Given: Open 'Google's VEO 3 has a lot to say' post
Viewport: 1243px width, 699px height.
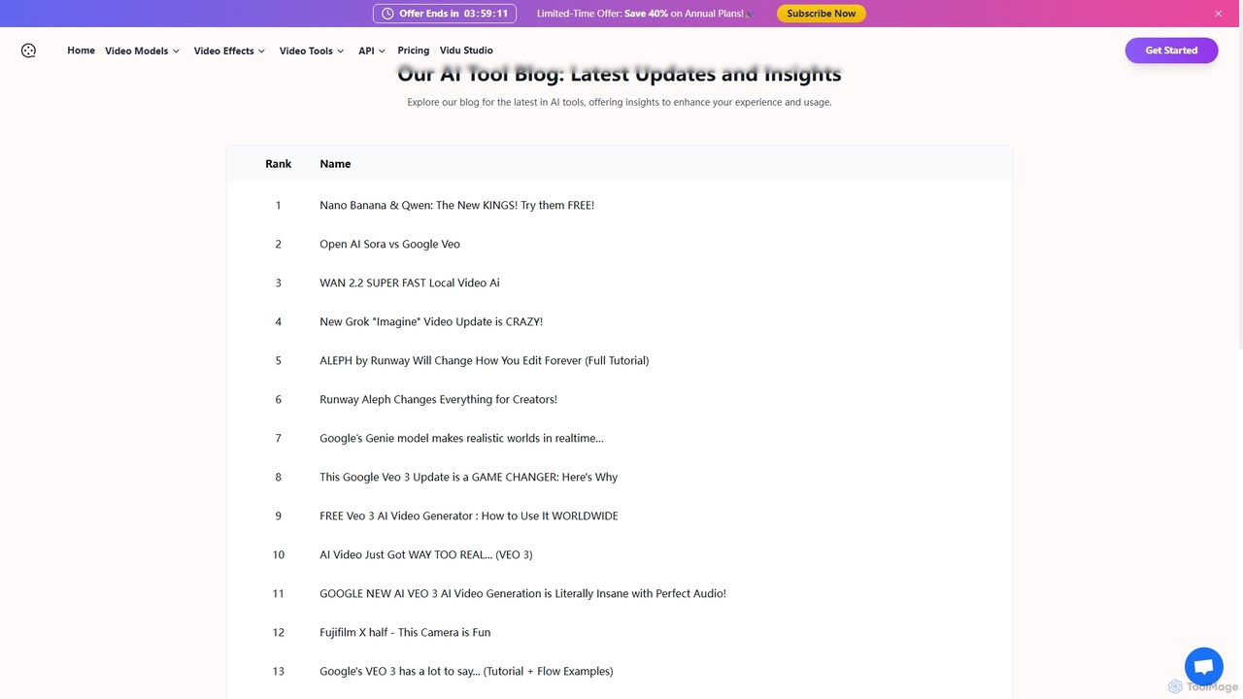Looking at the screenshot, I should [x=466, y=671].
